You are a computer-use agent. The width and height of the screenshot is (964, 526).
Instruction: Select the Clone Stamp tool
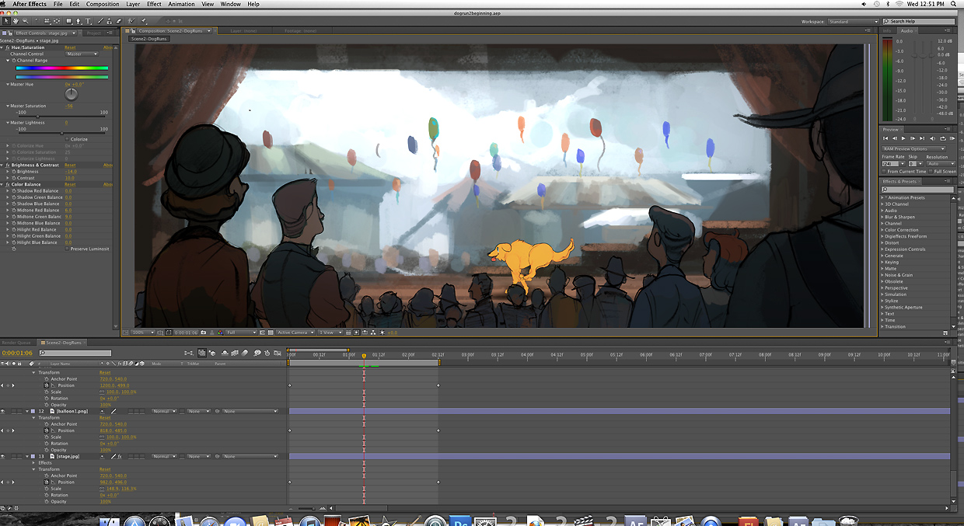109,21
